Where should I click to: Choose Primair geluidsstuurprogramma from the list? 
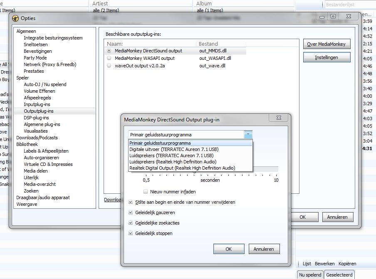click(x=190, y=143)
